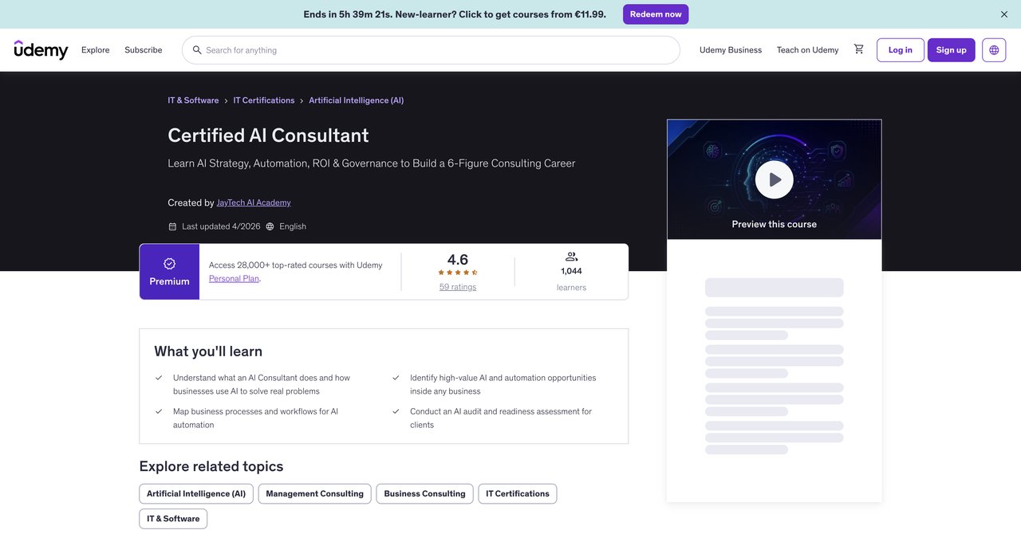Click the Certified AI Consultant title
Image resolution: width=1021 pixels, height=534 pixels.
[x=268, y=135]
